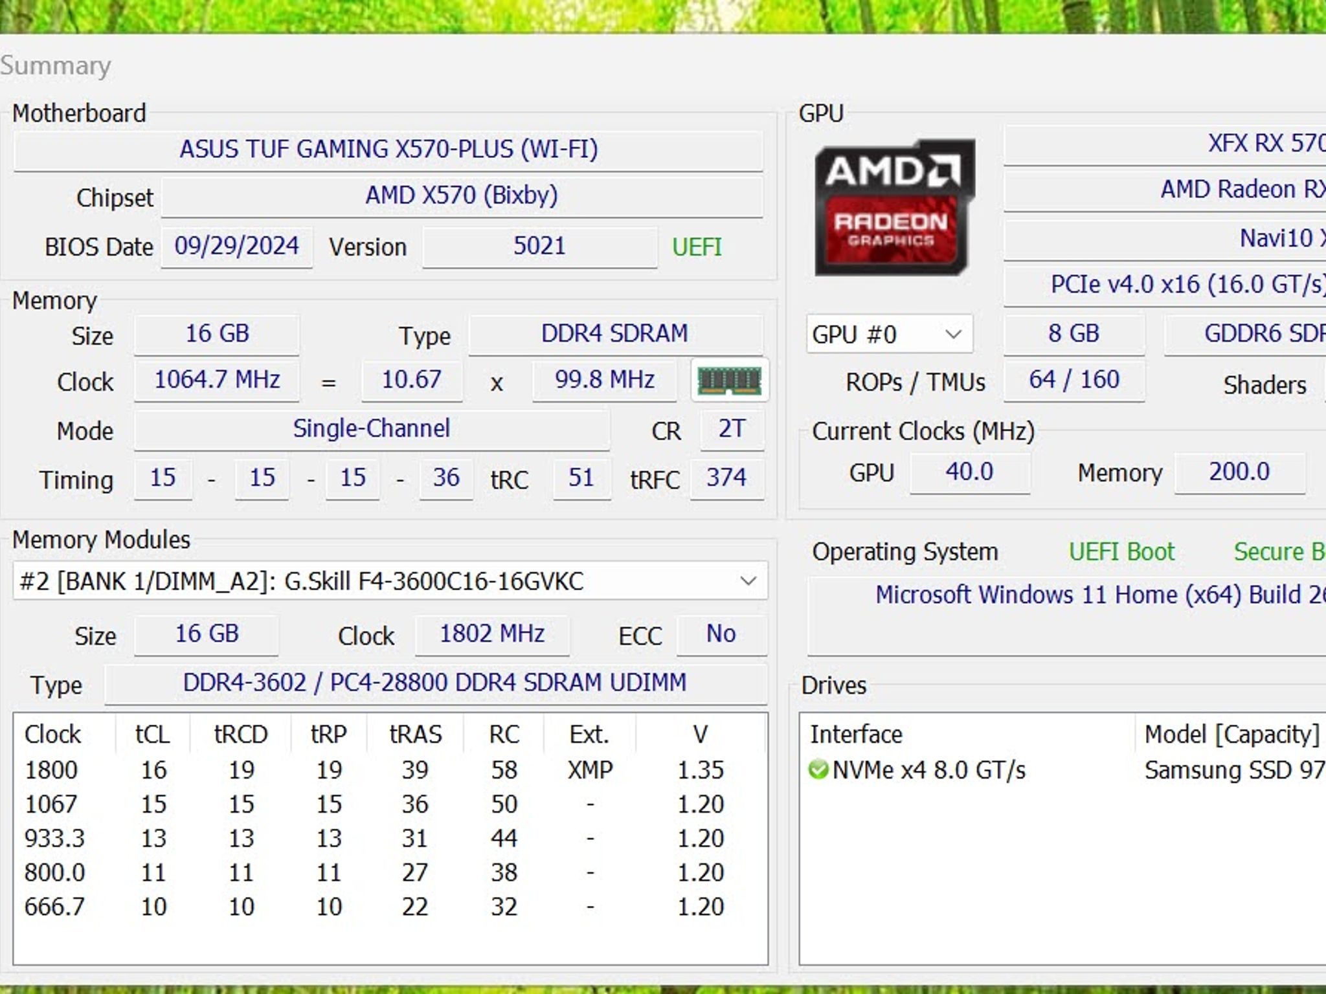Select the tRAS timing value 36
Screen dimensions: 1326x994
(x=446, y=478)
